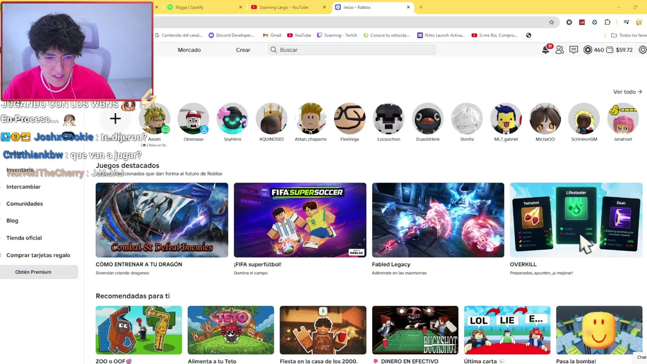Viewport: 647px width, 364px height.
Task: Open the YouTube bookmark
Action: coord(299,35)
